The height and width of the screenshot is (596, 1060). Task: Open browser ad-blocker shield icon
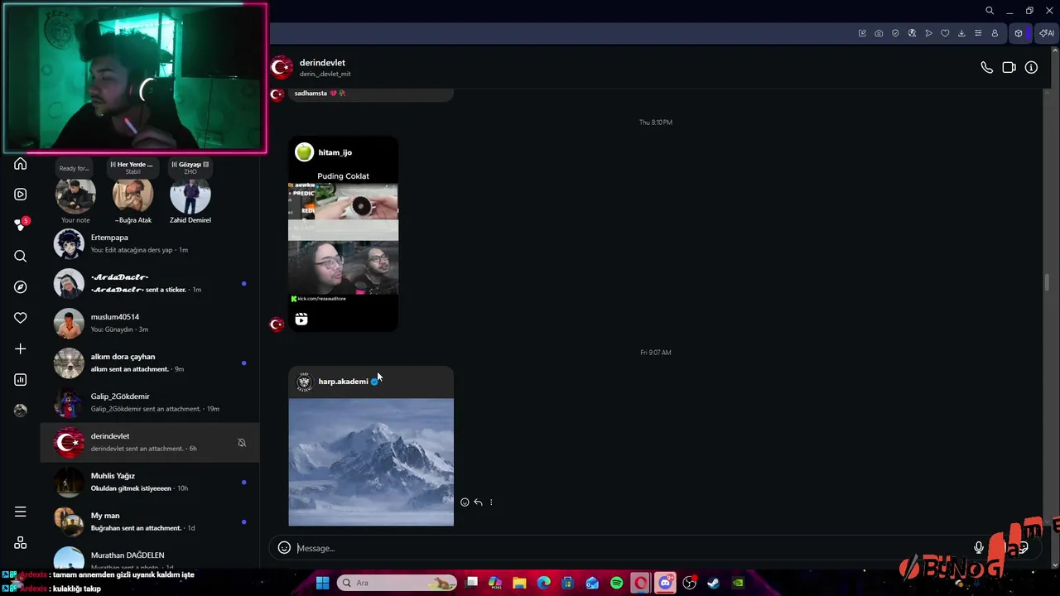[895, 33]
